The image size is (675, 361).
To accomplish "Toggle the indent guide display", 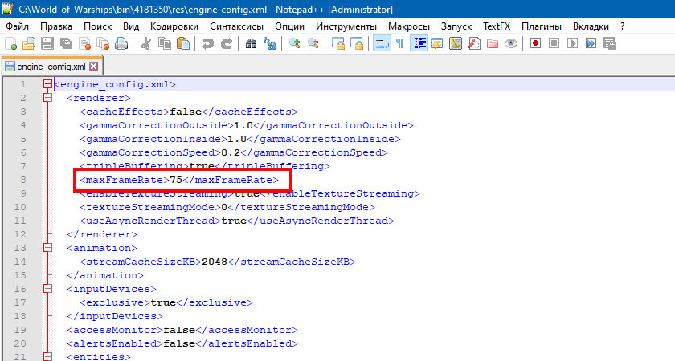I will [x=419, y=43].
